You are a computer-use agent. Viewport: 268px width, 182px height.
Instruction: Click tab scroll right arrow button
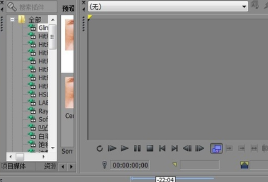tap(71, 166)
